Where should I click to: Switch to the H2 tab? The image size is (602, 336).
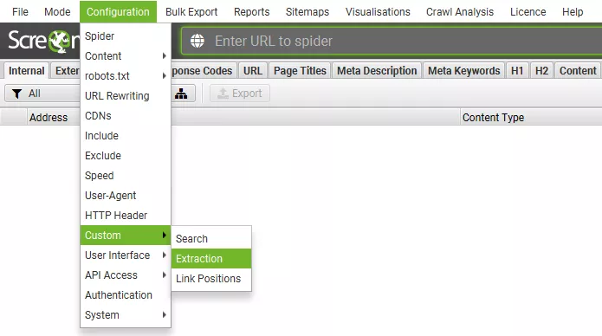point(541,71)
